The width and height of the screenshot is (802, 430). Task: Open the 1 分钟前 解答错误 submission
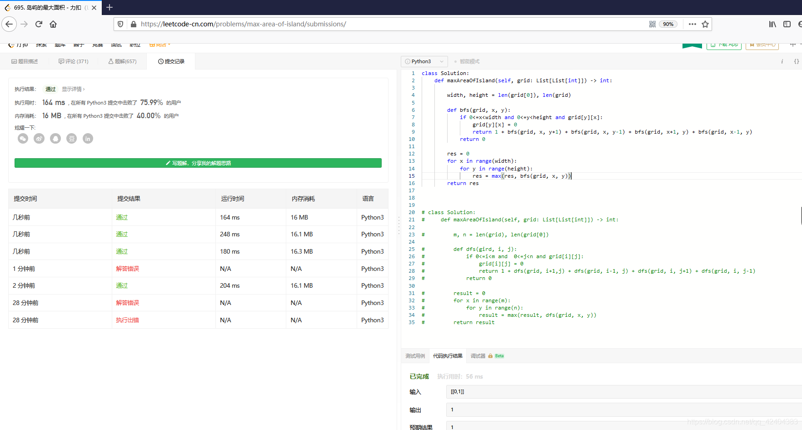[128, 269]
